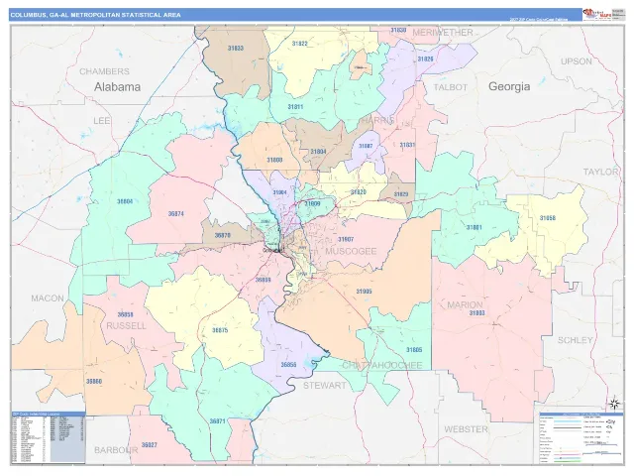
Task: Click ZIP code label 31058
Action: click(x=548, y=218)
